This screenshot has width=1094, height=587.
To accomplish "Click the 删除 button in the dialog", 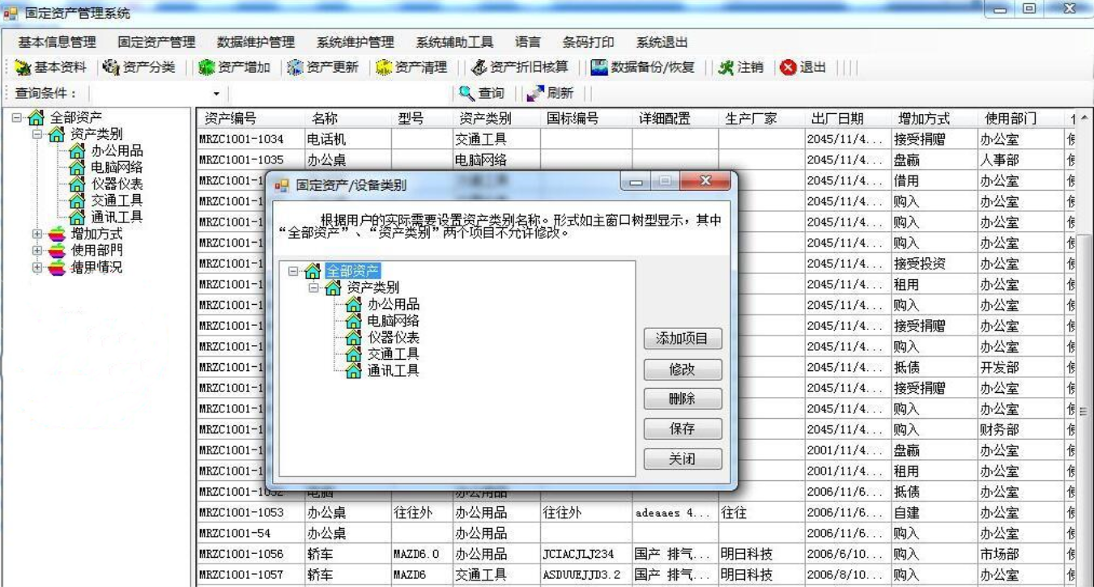I will (683, 399).
